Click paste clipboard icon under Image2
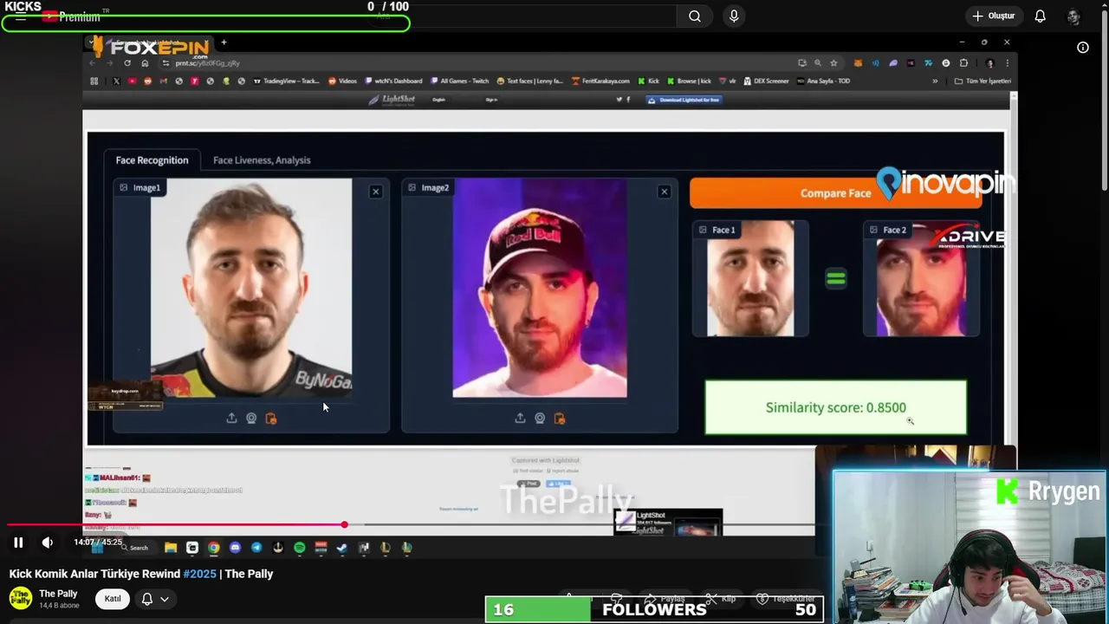 pos(560,419)
